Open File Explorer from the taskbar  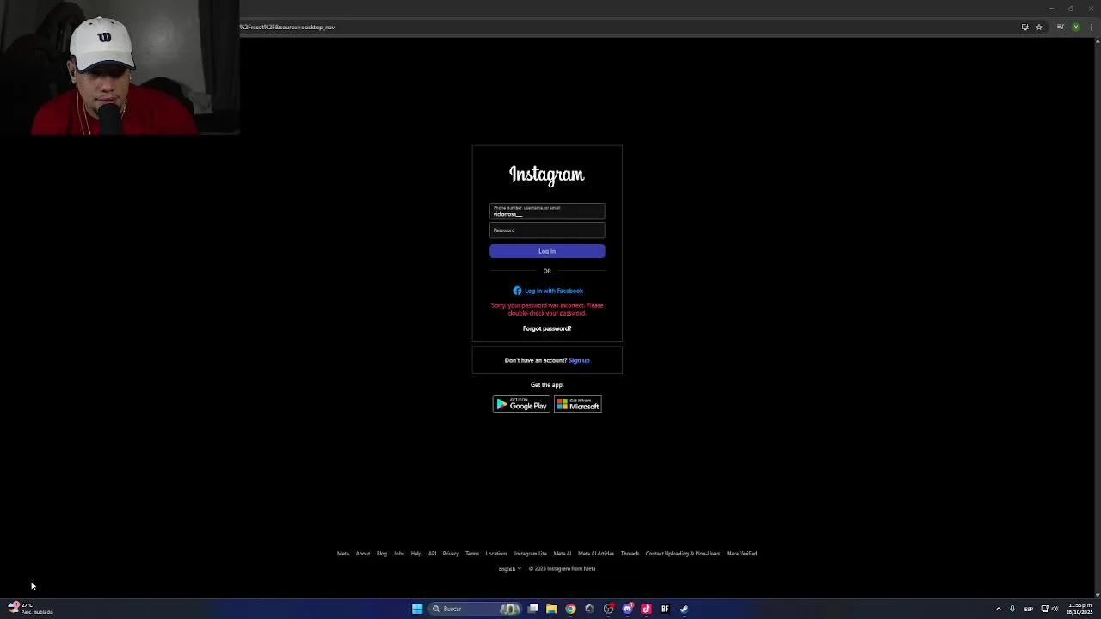(551, 609)
